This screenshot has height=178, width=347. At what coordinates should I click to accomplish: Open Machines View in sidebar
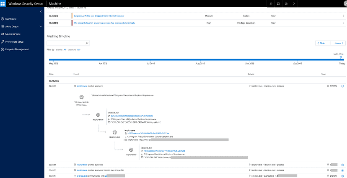point(13,34)
